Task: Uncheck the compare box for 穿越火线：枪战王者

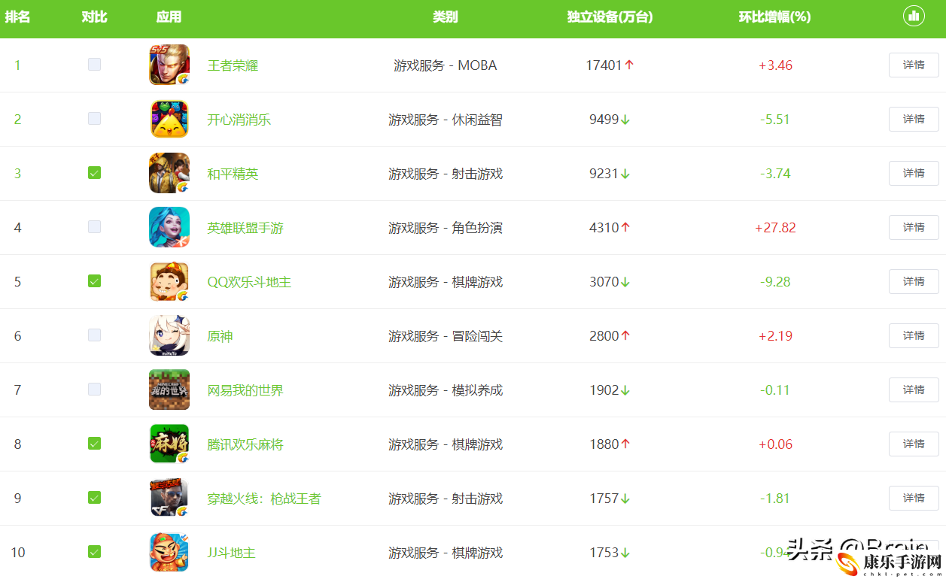Action: click(94, 498)
